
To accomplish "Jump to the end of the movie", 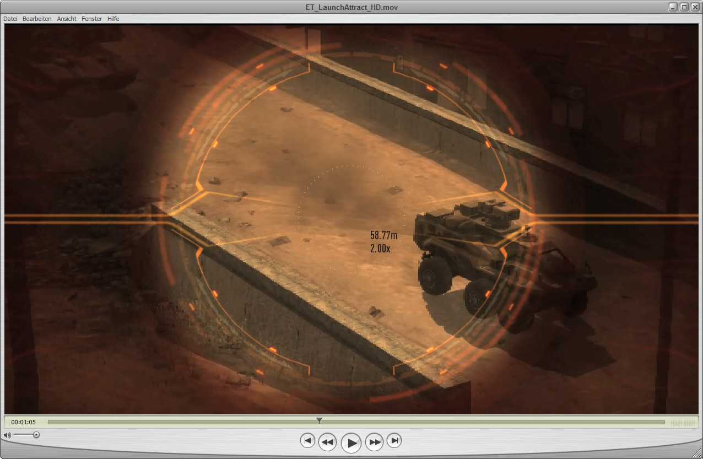I will [394, 441].
